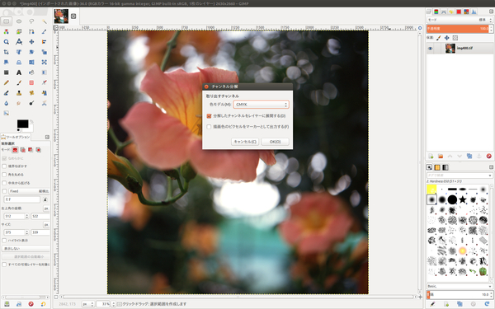Select the Dodge/Burn tool
The height and width of the screenshot is (309, 495).
click(31, 103)
